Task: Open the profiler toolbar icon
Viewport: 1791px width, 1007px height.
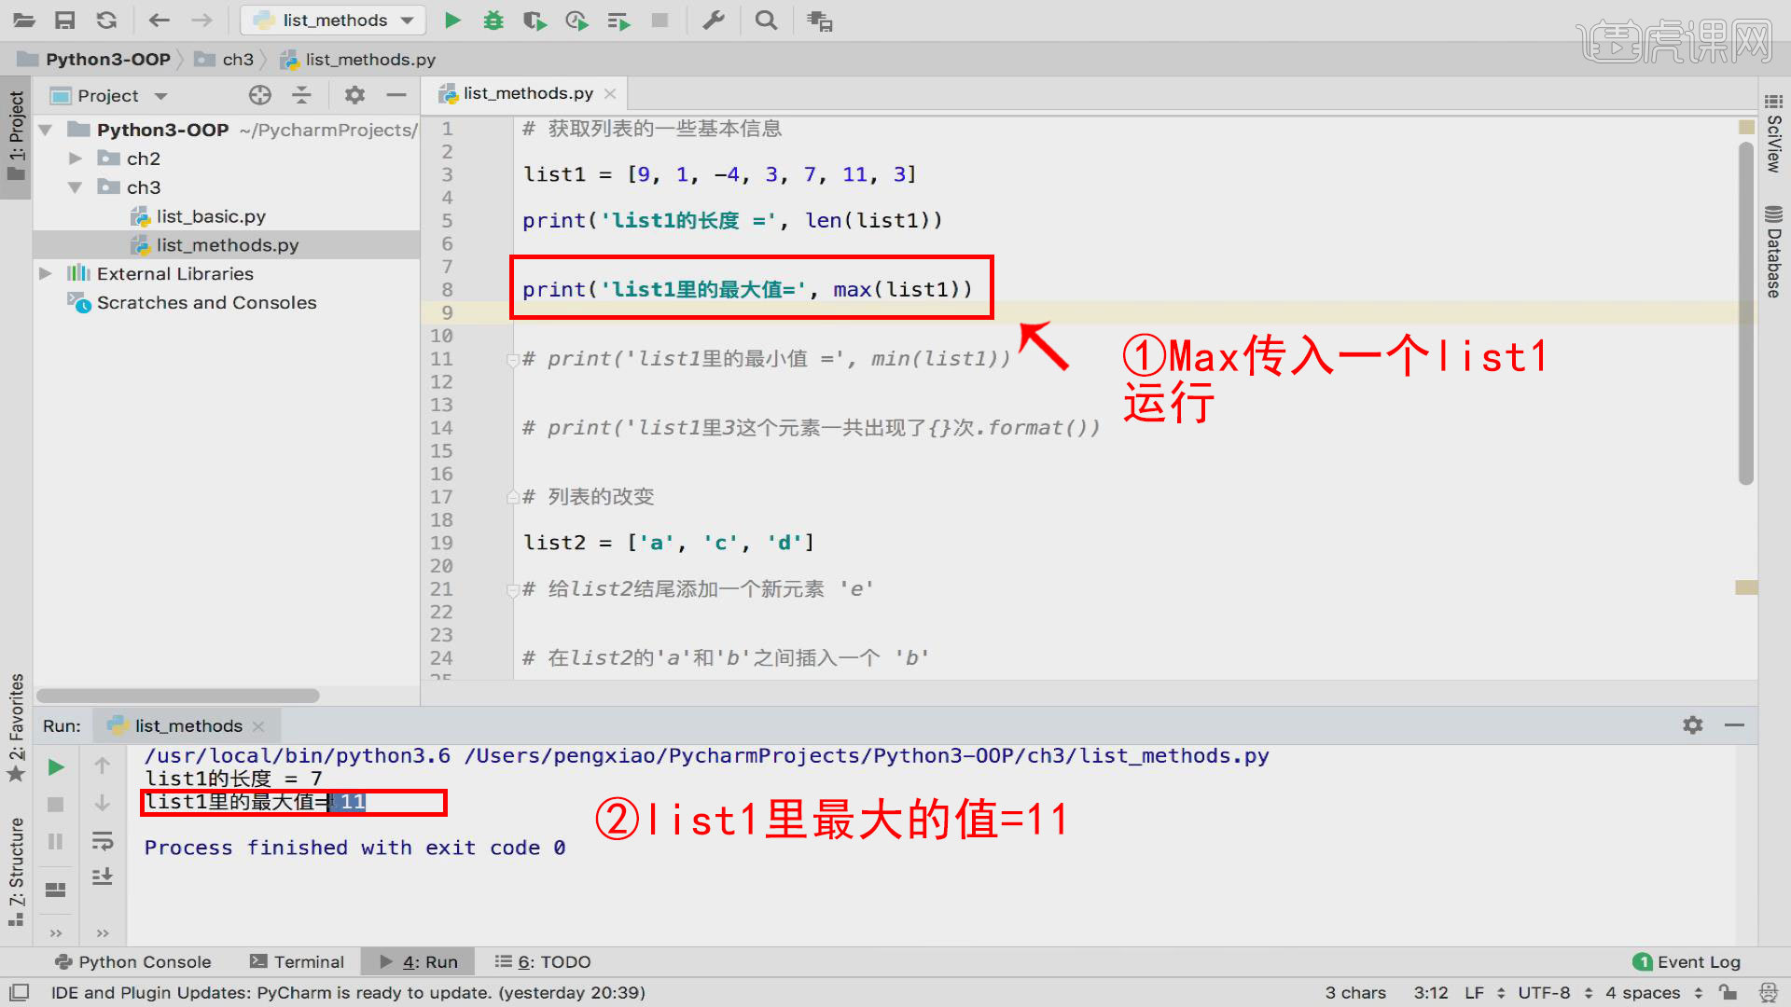Action: (x=576, y=20)
